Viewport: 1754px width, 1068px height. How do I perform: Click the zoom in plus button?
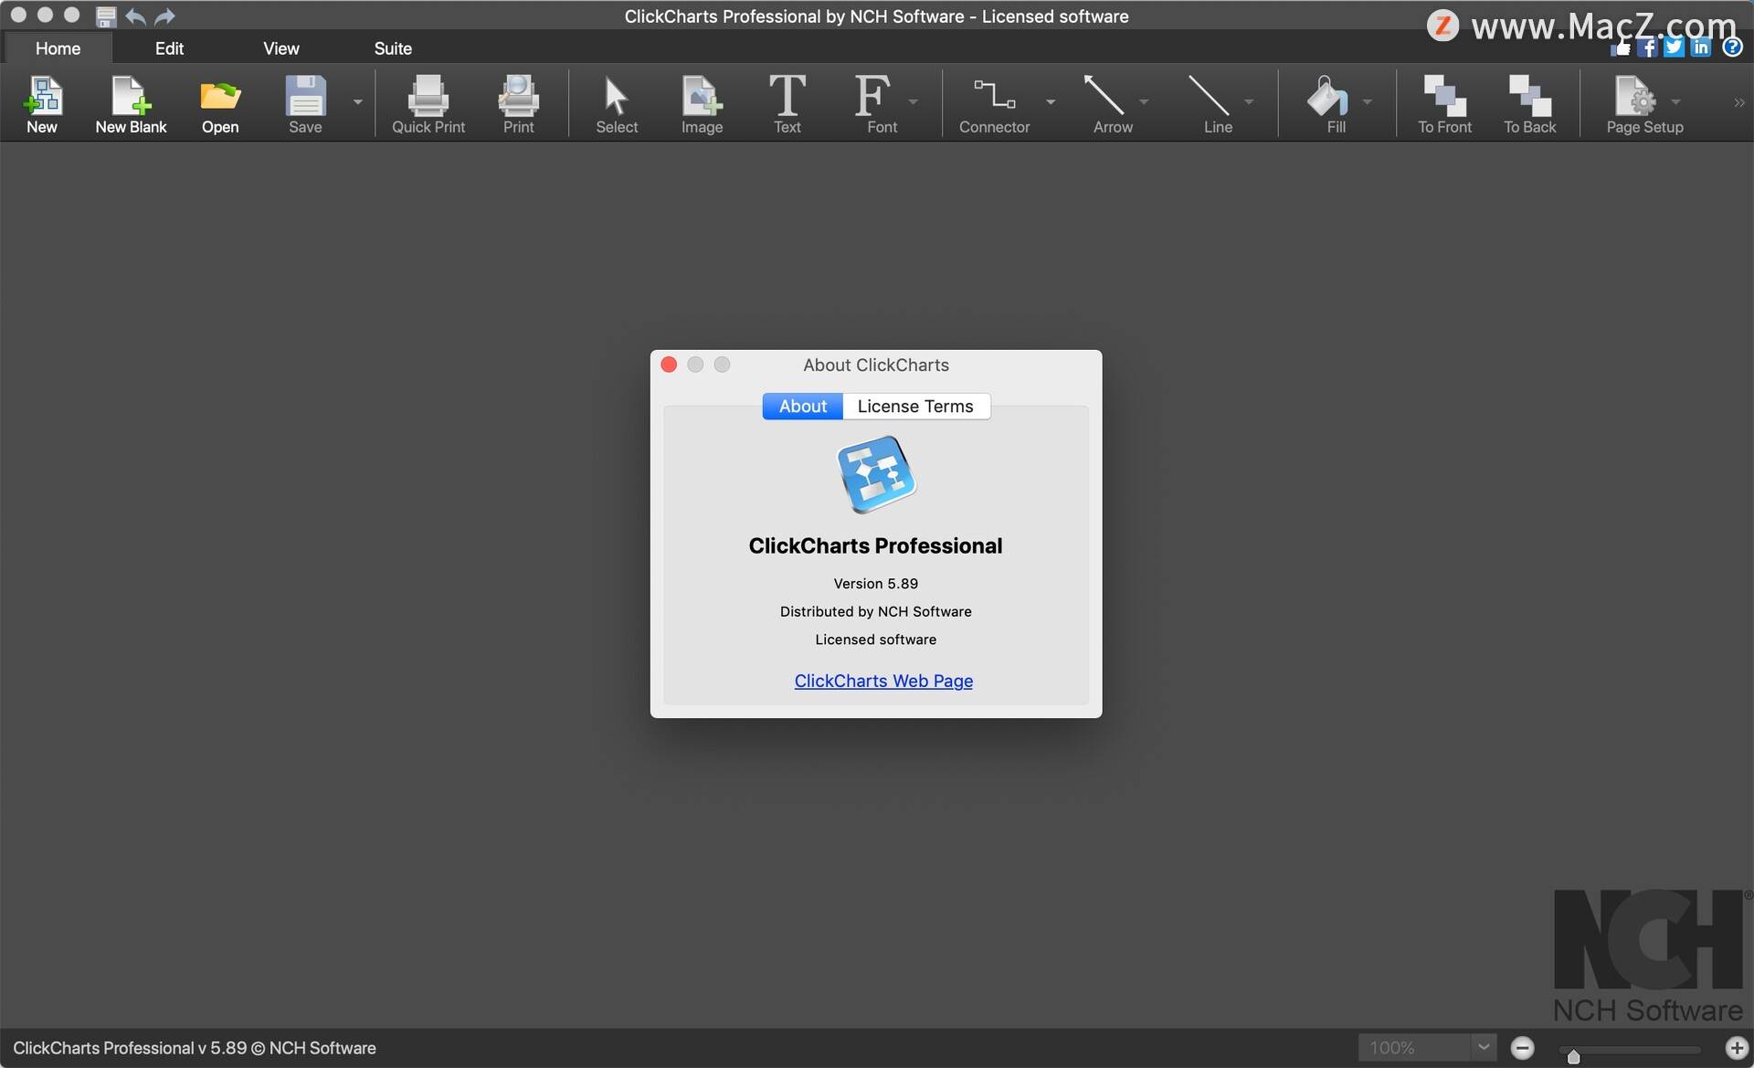(1737, 1048)
